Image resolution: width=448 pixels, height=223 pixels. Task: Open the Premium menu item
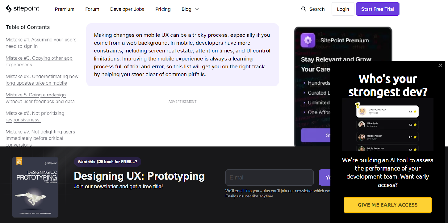point(64,9)
